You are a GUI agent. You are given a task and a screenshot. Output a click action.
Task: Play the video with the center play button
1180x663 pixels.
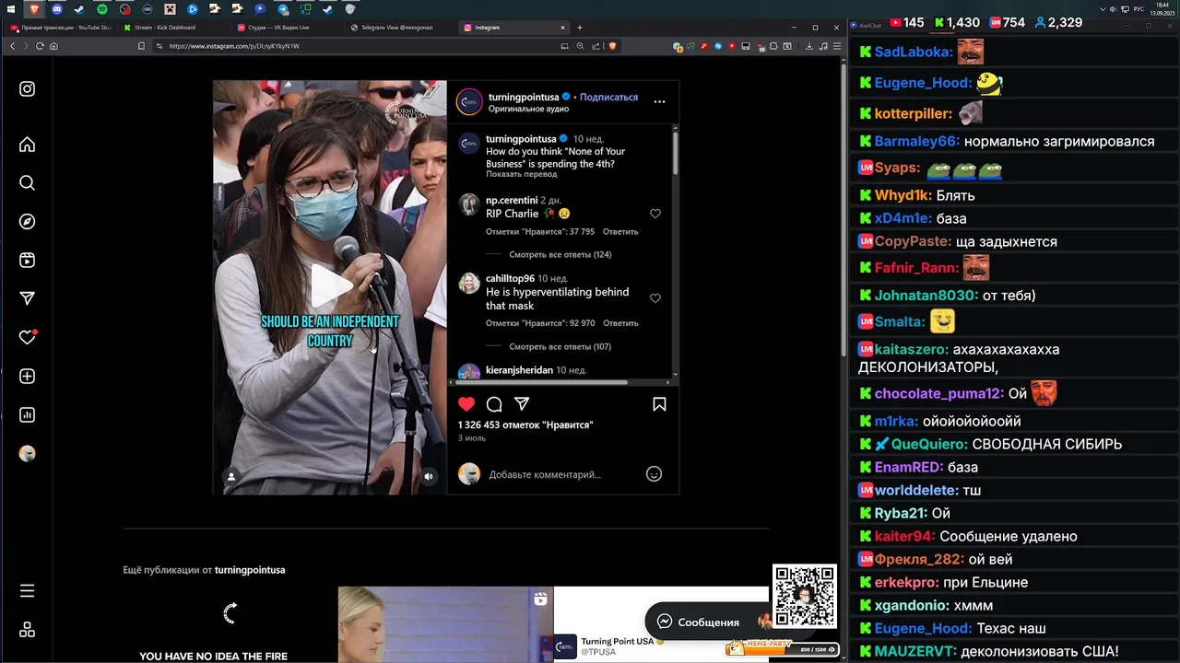(x=330, y=286)
